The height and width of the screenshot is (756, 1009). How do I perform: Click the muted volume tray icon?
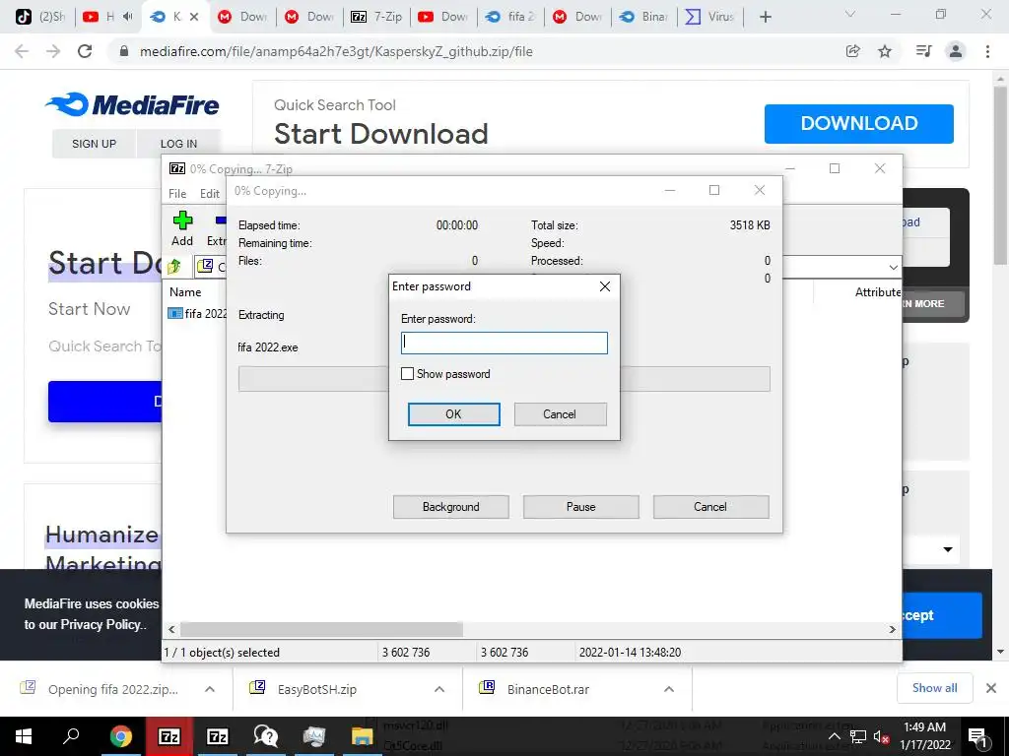click(881, 736)
